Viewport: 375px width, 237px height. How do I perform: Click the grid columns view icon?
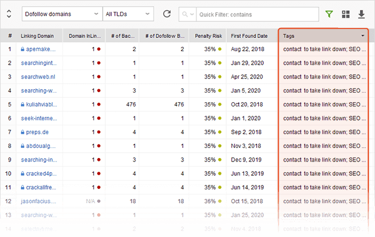pyautogui.click(x=346, y=14)
